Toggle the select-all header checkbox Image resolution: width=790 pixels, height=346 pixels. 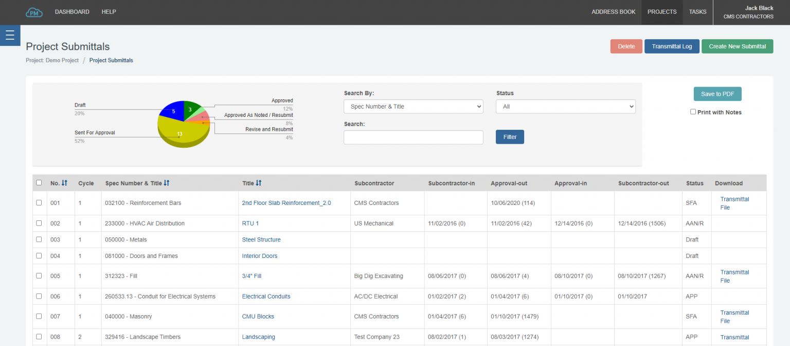[x=39, y=183]
